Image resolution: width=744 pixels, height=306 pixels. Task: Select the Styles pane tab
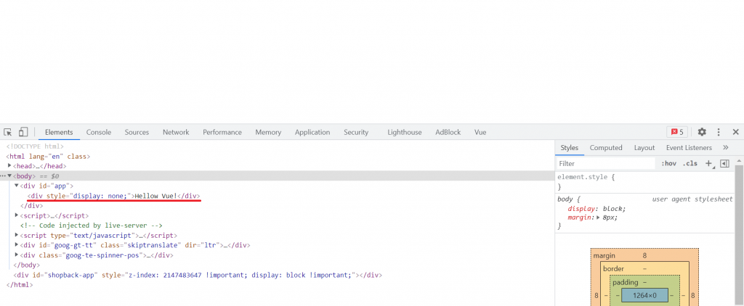[570, 148]
